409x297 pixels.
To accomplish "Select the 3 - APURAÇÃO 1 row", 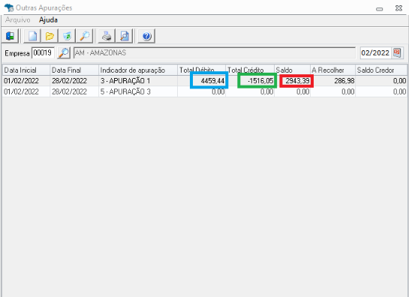I will tap(205, 81).
